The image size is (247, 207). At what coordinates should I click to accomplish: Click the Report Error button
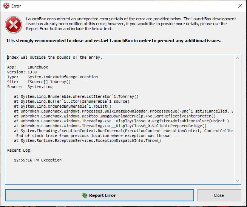(99, 195)
